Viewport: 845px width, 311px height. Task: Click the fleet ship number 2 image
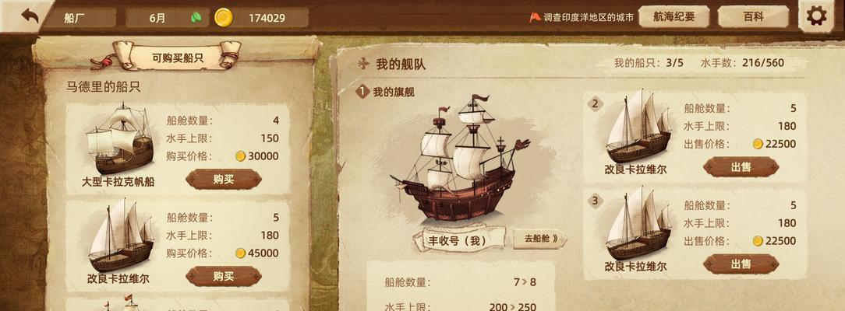point(639,127)
